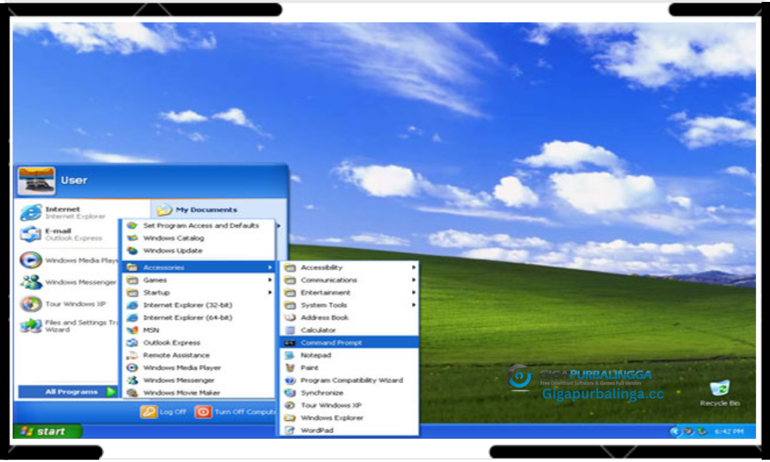Launch Remote Assistance
The image size is (770, 462).
pos(199,355)
